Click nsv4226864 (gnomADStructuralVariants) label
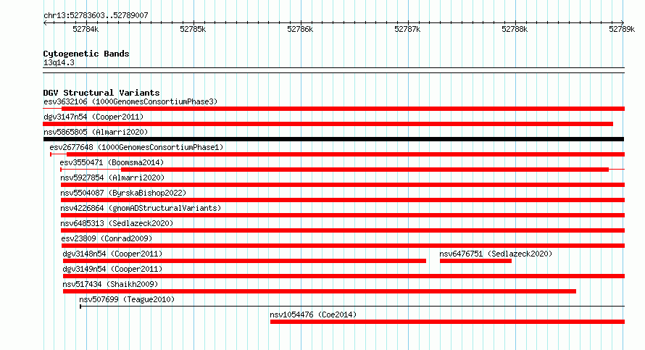 [x=141, y=208]
